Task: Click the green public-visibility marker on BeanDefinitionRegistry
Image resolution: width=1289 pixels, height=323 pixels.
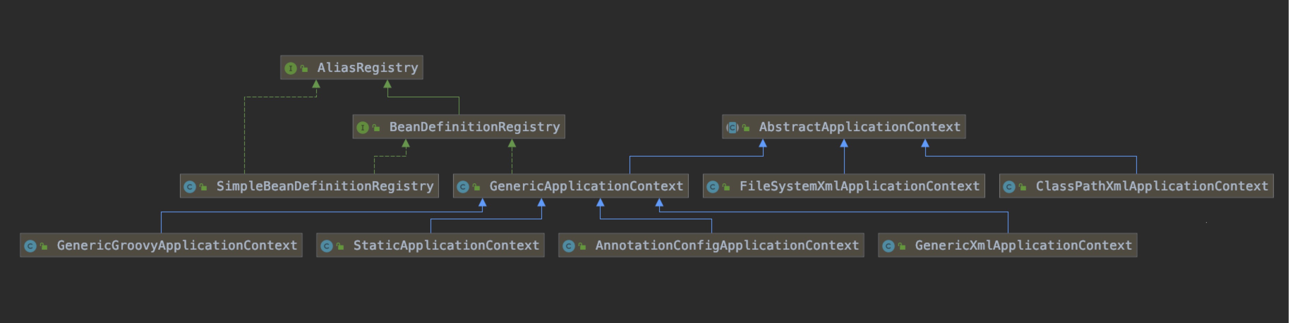Action: pos(376,128)
